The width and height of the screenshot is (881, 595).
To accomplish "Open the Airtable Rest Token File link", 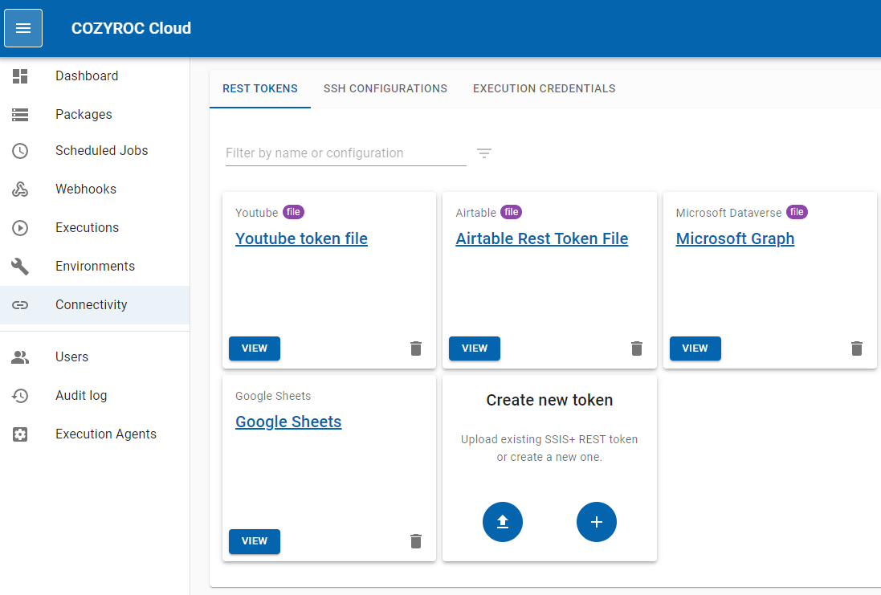I will click(x=541, y=239).
